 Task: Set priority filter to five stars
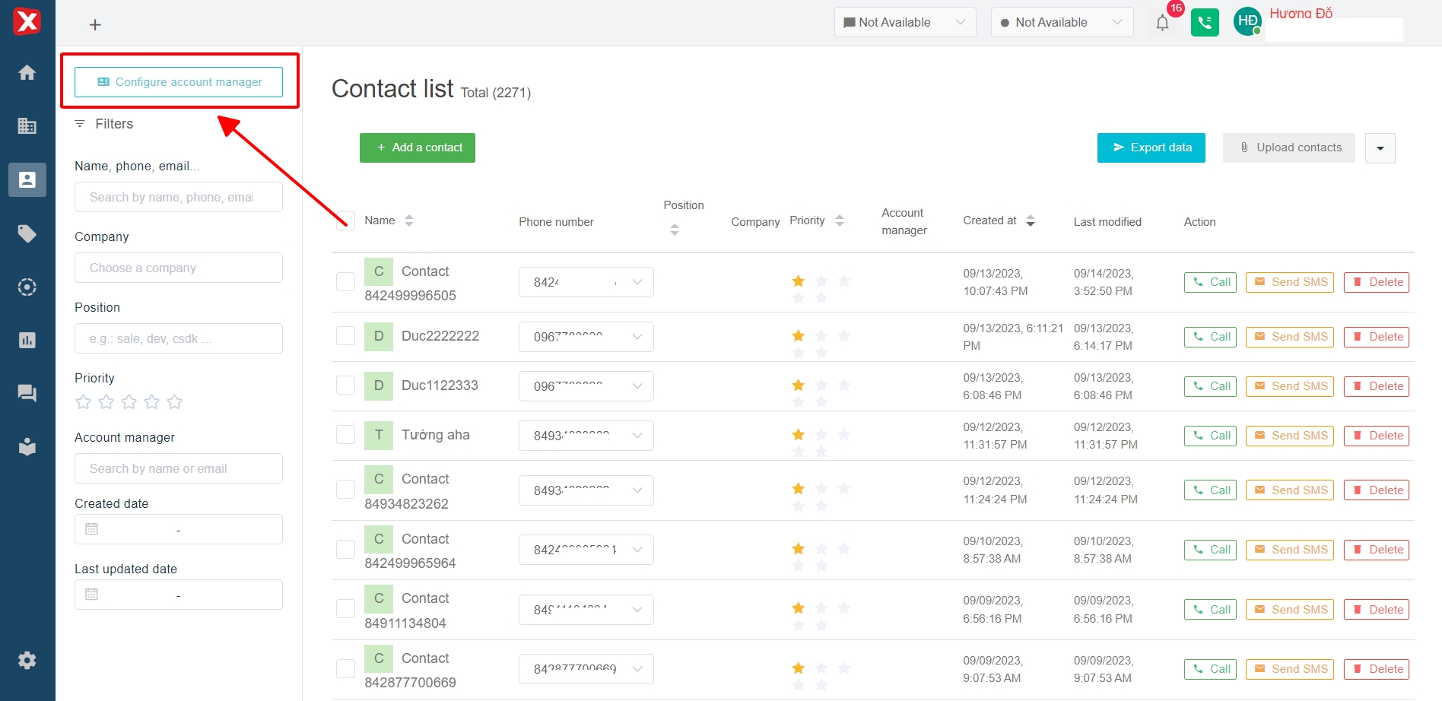175,402
